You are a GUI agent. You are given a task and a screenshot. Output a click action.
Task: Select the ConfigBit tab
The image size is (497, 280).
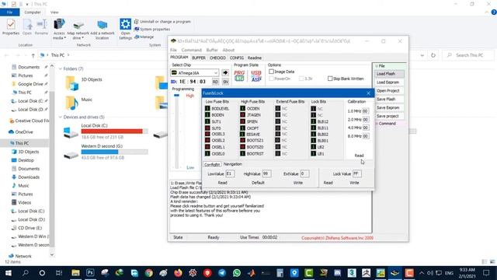[x=212, y=164]
